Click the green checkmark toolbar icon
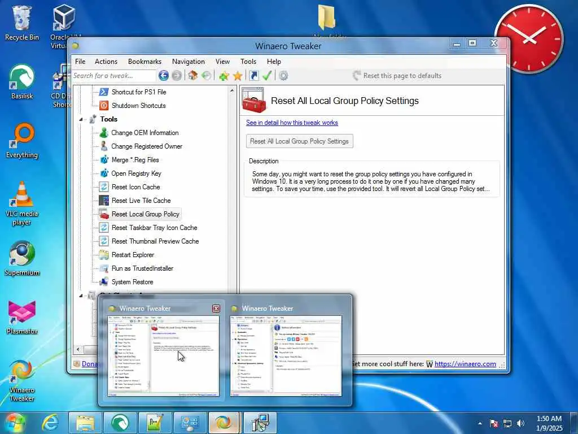The width and height of the screenshot is (578, 434). coord(267,76)
